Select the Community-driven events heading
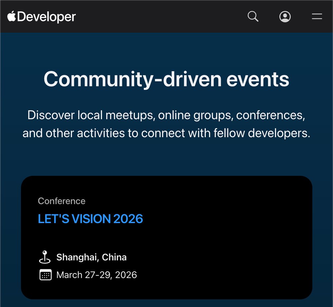 coord(166,79)
